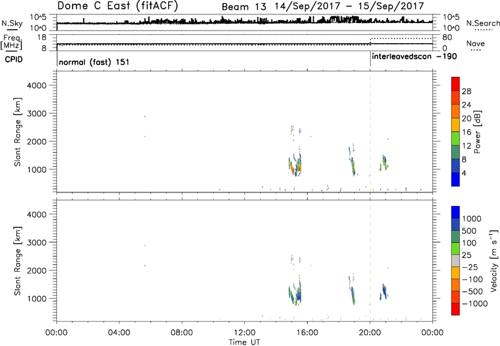Click the 16:00 time tick label
500x346 pixels.
(x=307, y=333)
